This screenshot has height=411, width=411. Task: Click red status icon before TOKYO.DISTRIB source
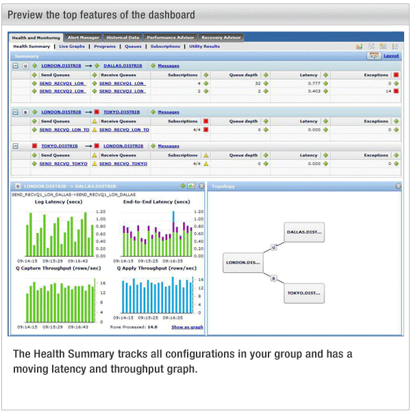[x=34, y=146]
